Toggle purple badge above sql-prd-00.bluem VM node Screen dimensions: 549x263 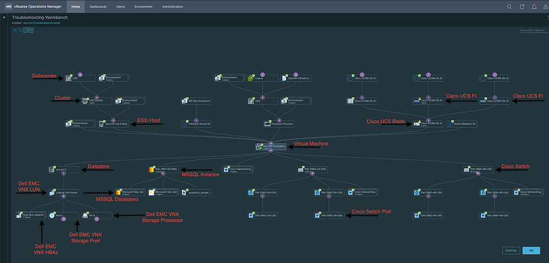[271, 143]
